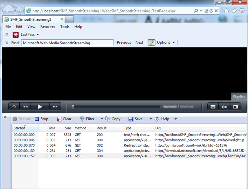Open HttpWatch Help button
The width and height of the screenshot is (248, 189).
pyautogui.click(x=162, y=119)
